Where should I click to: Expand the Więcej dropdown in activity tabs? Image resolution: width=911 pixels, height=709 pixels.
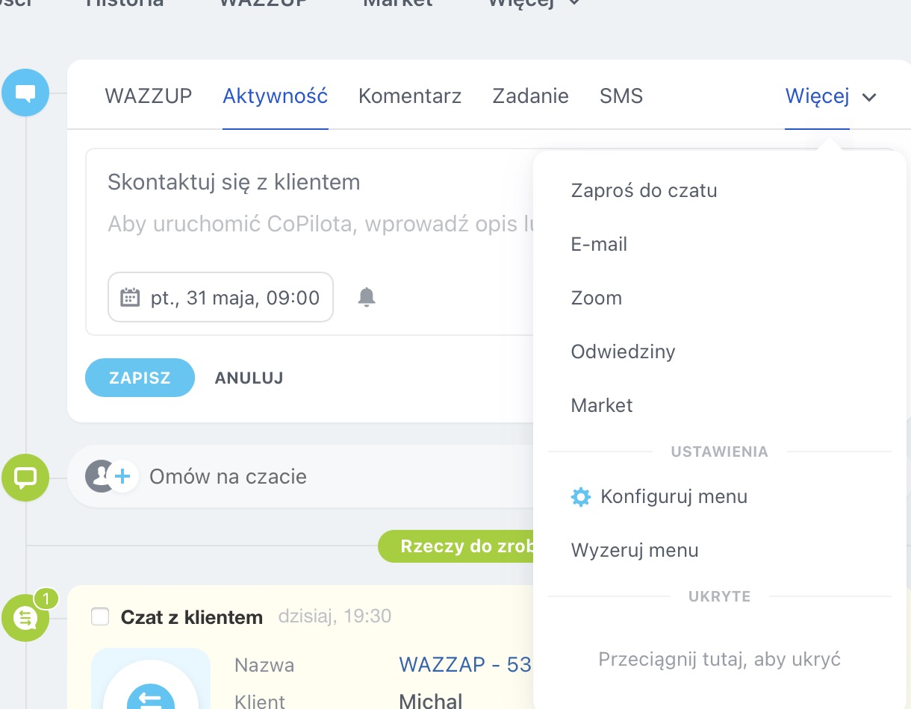(x=830, y=96)
